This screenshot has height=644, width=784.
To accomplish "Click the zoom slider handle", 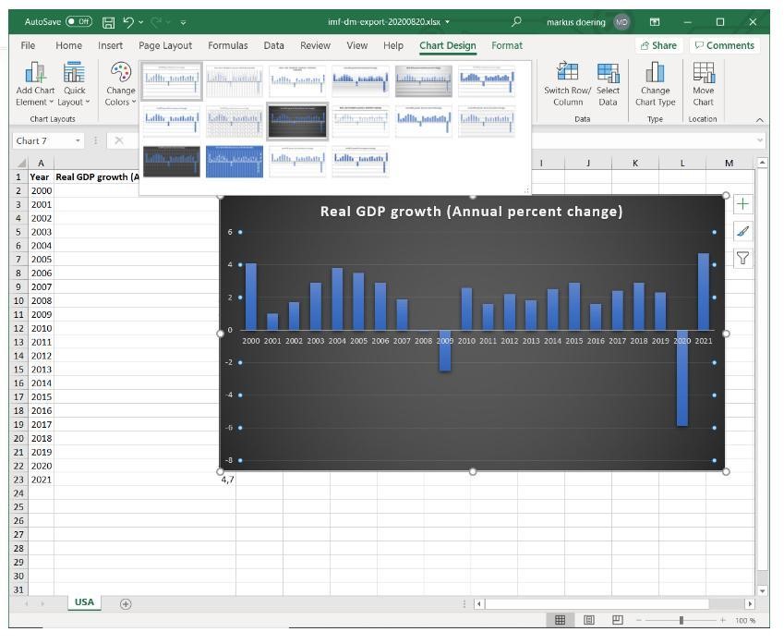I will click(681, 620).
